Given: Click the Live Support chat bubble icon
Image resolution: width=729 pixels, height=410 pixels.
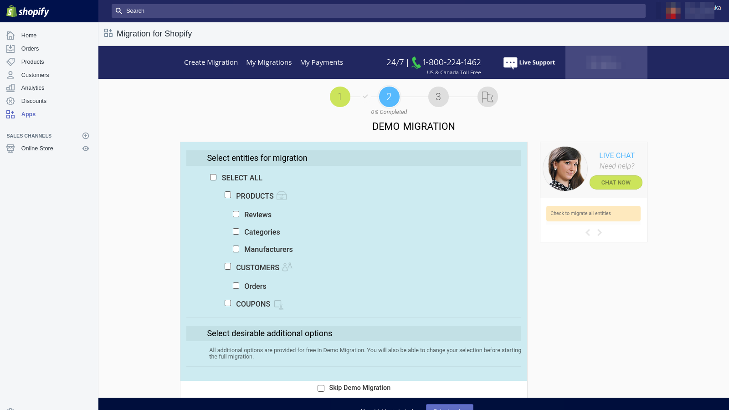Looking at the screenshot, I should [510, 63].
